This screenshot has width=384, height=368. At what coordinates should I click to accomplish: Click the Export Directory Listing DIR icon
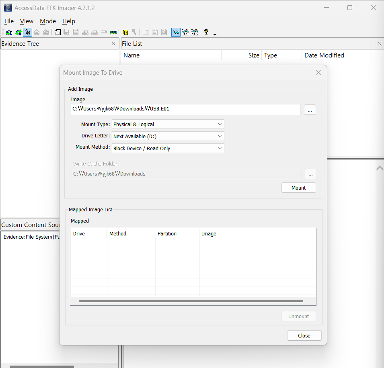coord(164,32)
